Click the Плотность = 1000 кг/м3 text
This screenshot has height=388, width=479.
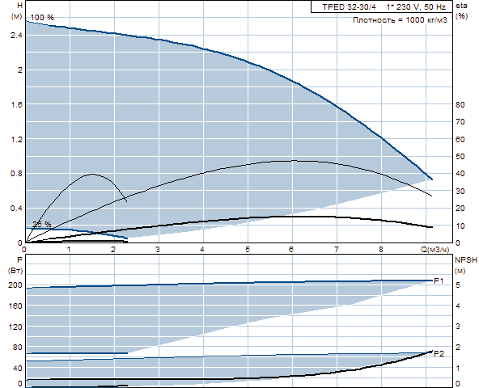click(x=400, y=20)
